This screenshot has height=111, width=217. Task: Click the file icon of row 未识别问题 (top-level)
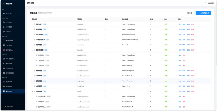point(35,35)
